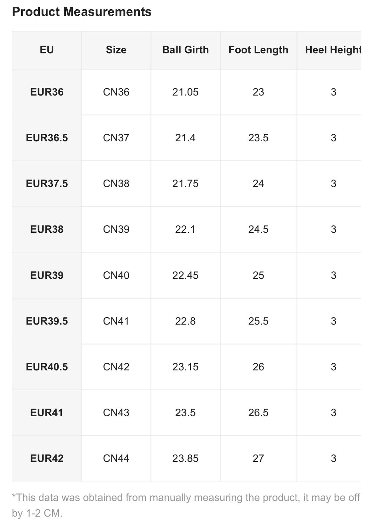373x532 pixels.
Task: Click the EUR38 row label
Action: pos(47,229)
